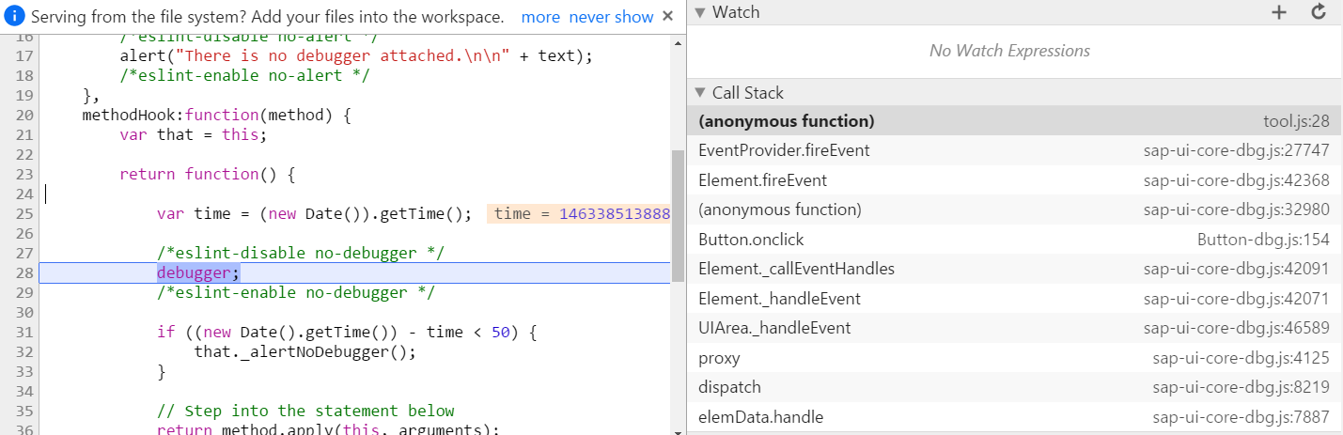Open sap-ui-core-dbg.js:4125 source link
1343x435 pixels.
pos(1241,358)
